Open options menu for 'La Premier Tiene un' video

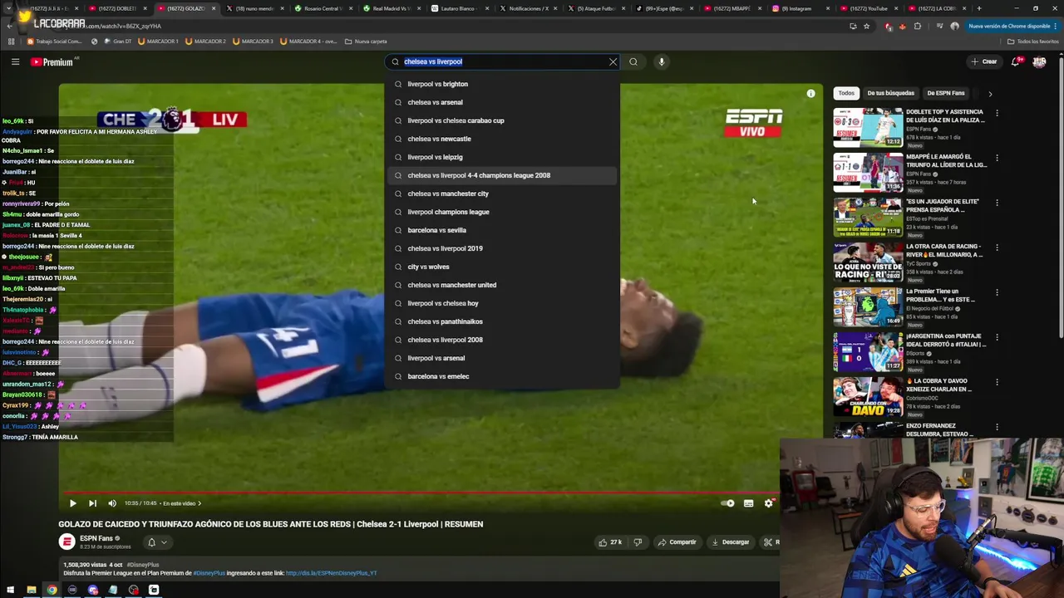[x=997, y=292]
